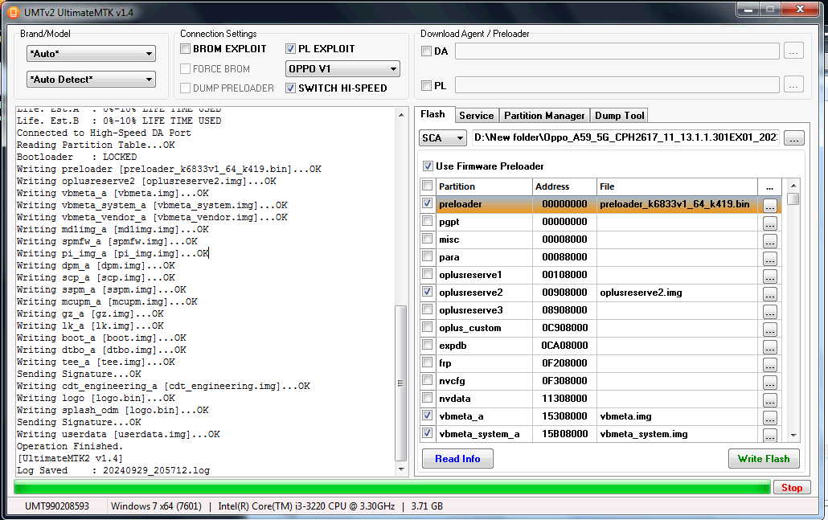
Task: Click the browse button for DA file
Action: [793, 51]
